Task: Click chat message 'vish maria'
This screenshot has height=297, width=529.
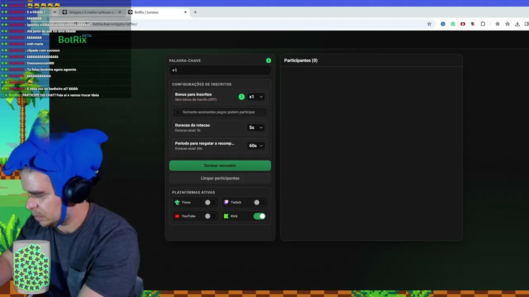Action: (x=35, y=44)
